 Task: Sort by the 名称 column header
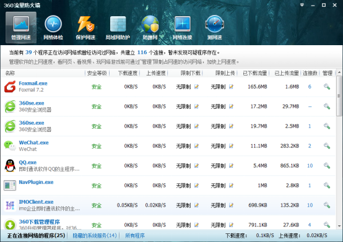pyautogui.click(x=10, y=73)
